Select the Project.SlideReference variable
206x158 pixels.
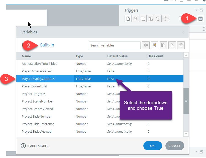tap(100, 124)
